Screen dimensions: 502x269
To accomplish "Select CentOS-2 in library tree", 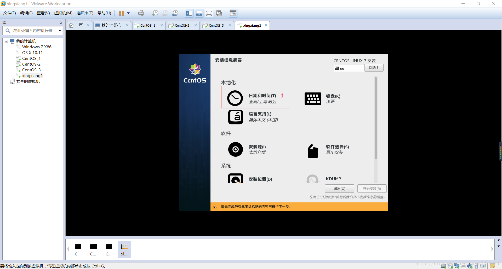I will pos(31,64).
